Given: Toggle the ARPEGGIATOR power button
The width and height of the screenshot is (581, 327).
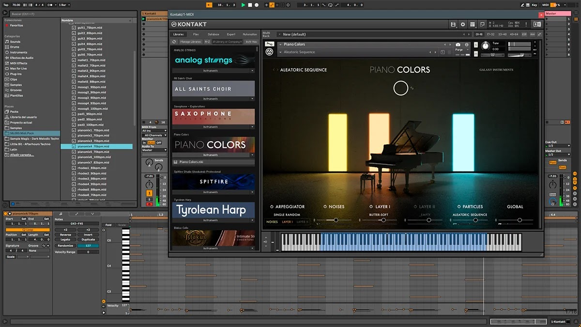Looking at the screenshot, I should tap(272, 207).
